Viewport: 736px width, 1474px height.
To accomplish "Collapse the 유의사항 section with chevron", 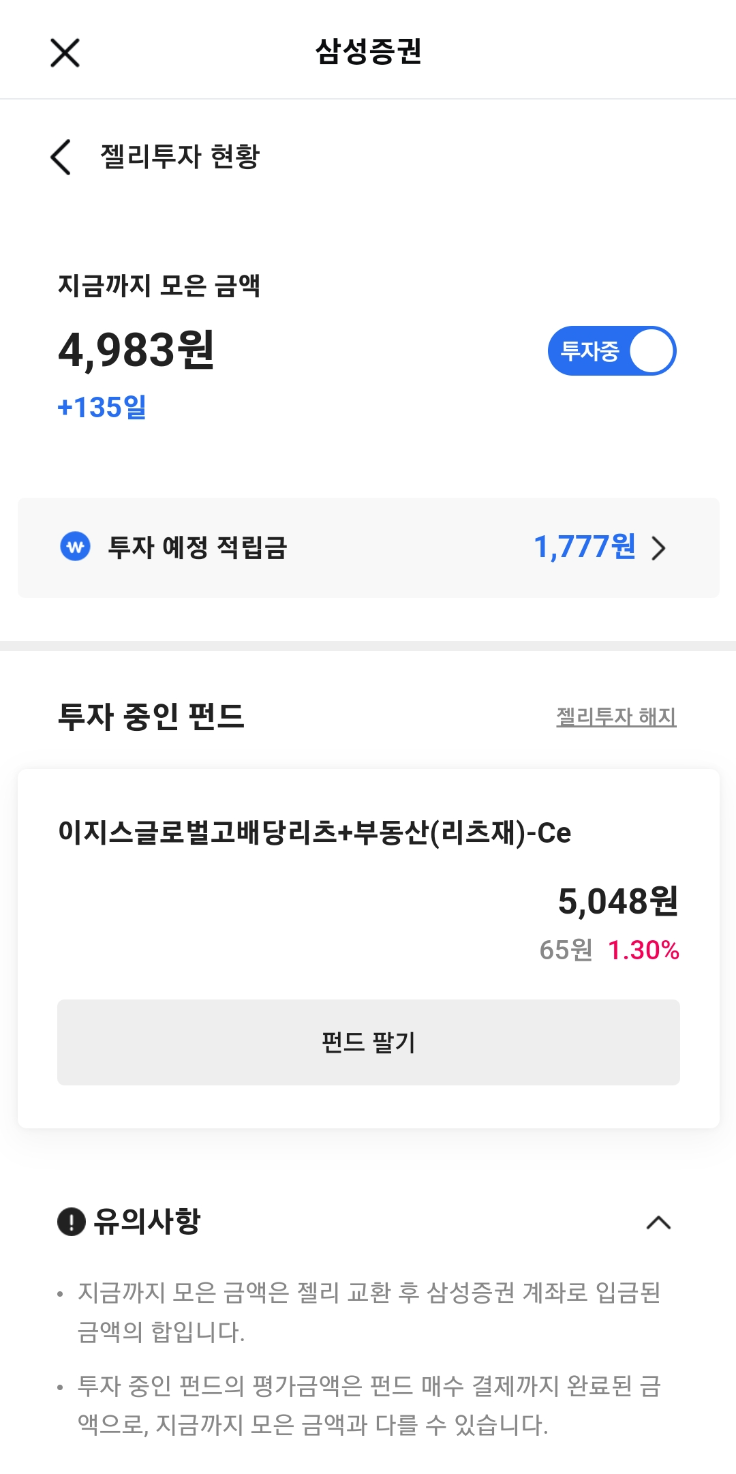I will (658, 1222).
